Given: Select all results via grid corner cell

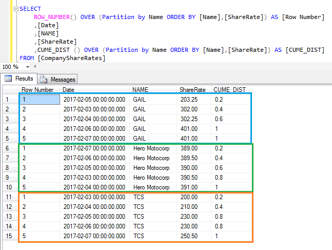Looking at the screenshot, I should tap(9, 89).
